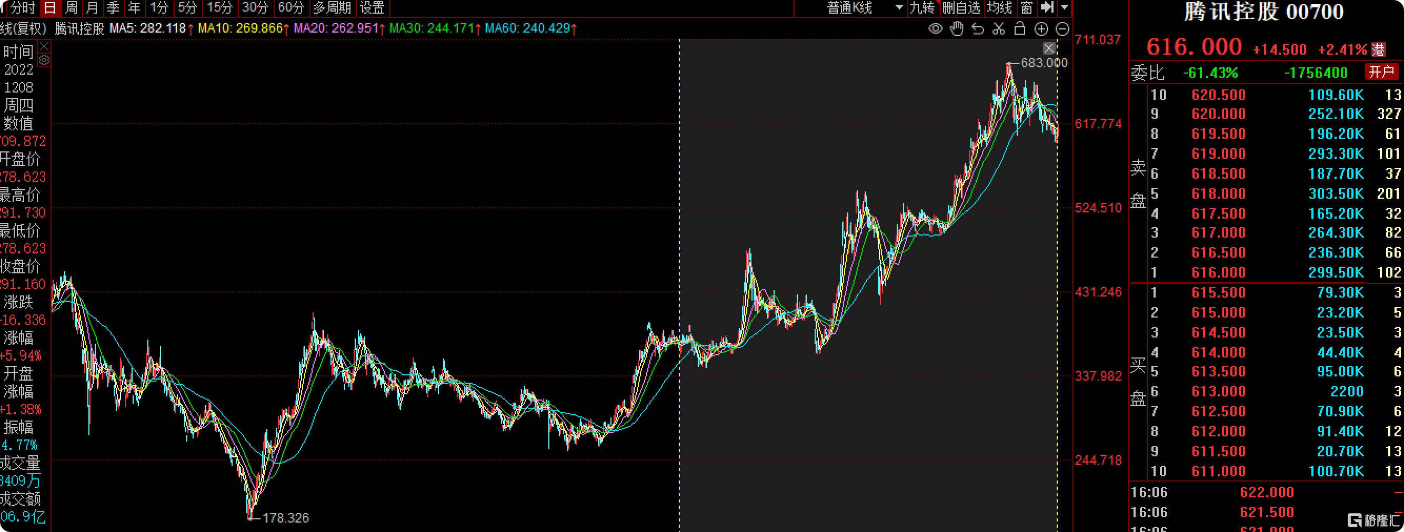
Task: Click buy order price 614.000
Action: tap(1218, 352)
